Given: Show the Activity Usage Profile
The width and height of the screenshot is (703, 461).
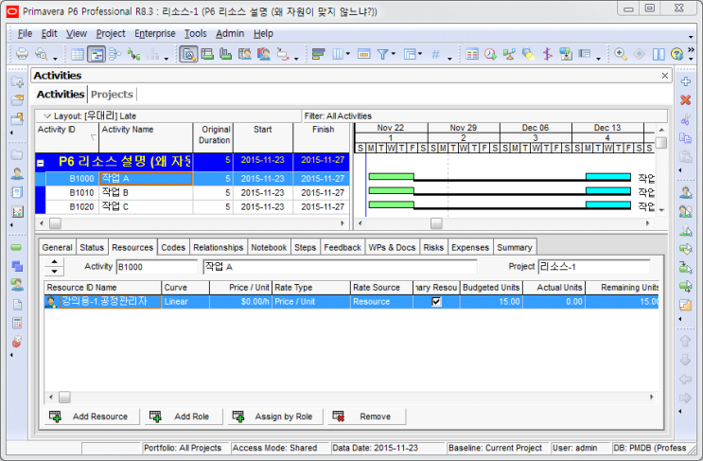Looking at the screenshot, I should pyautogui.click(x=225, y=55).
